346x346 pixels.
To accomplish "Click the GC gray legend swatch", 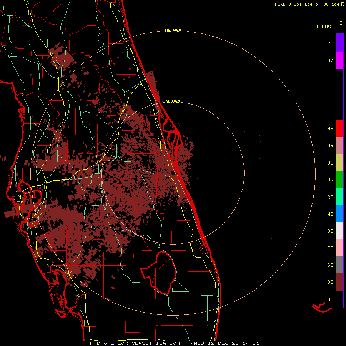I will [339, 265].
